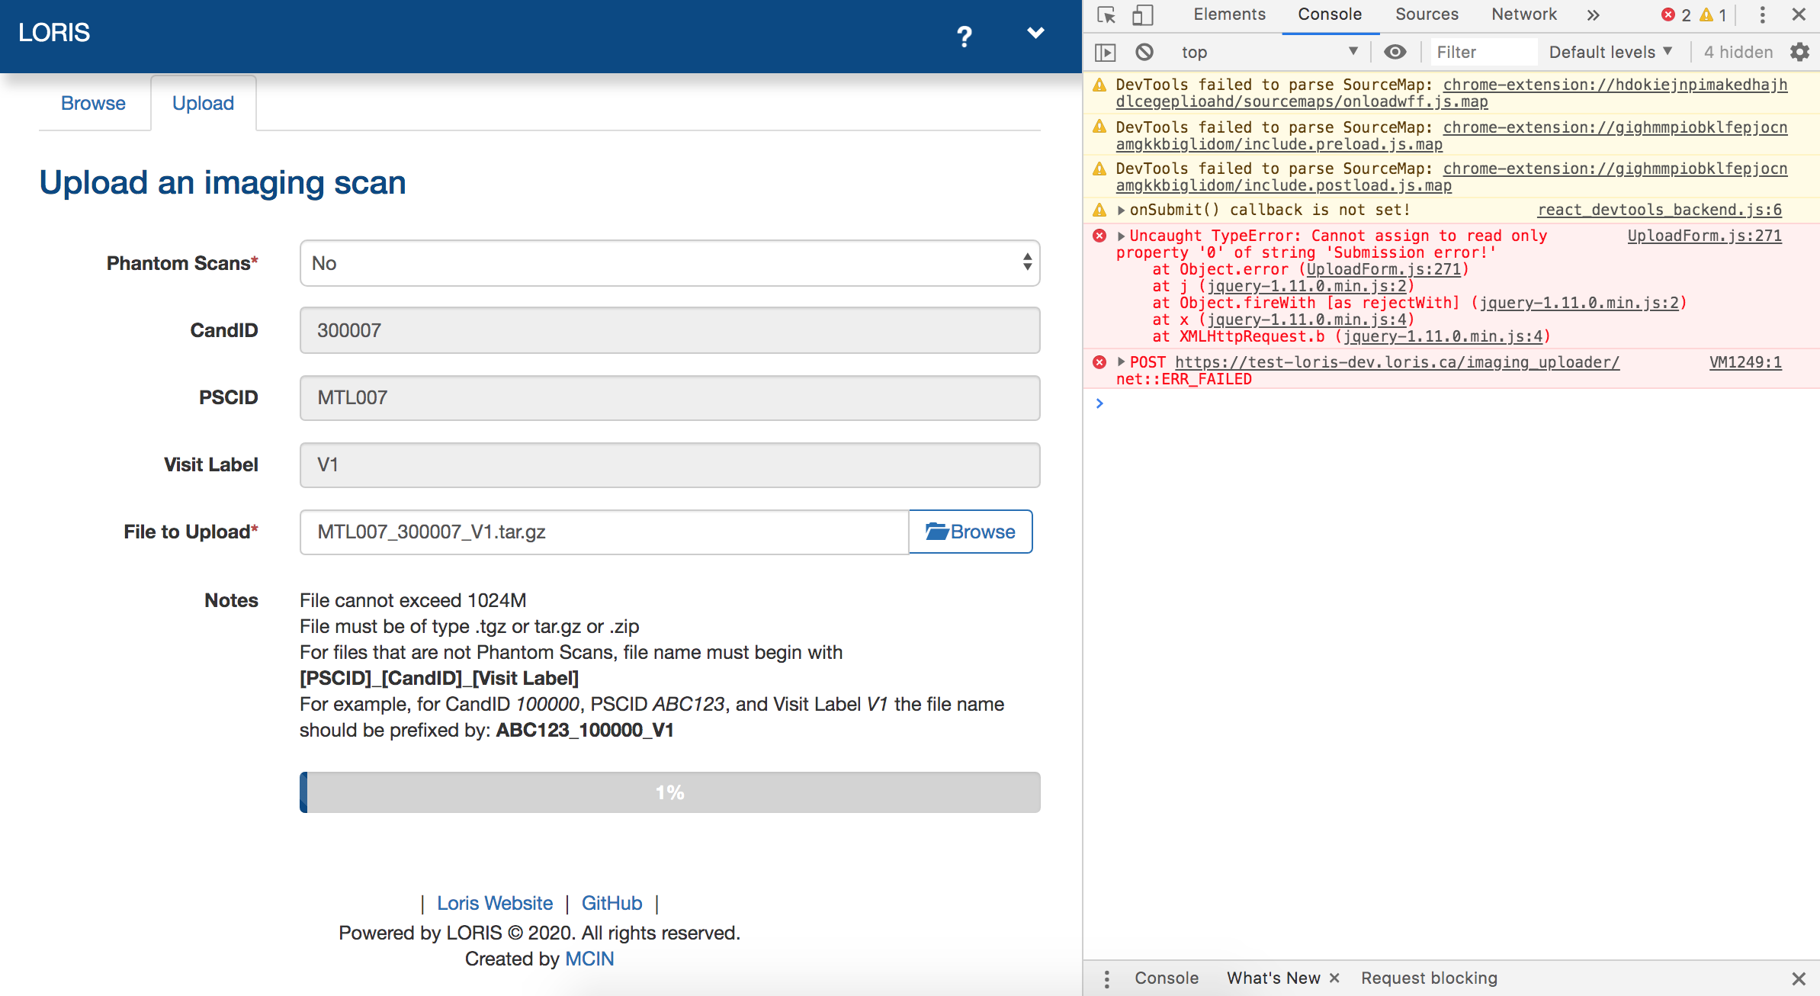This screenshot has height=996, width=1820.
Task: Open the What's New tab
Action: [x=1273, y=977]
